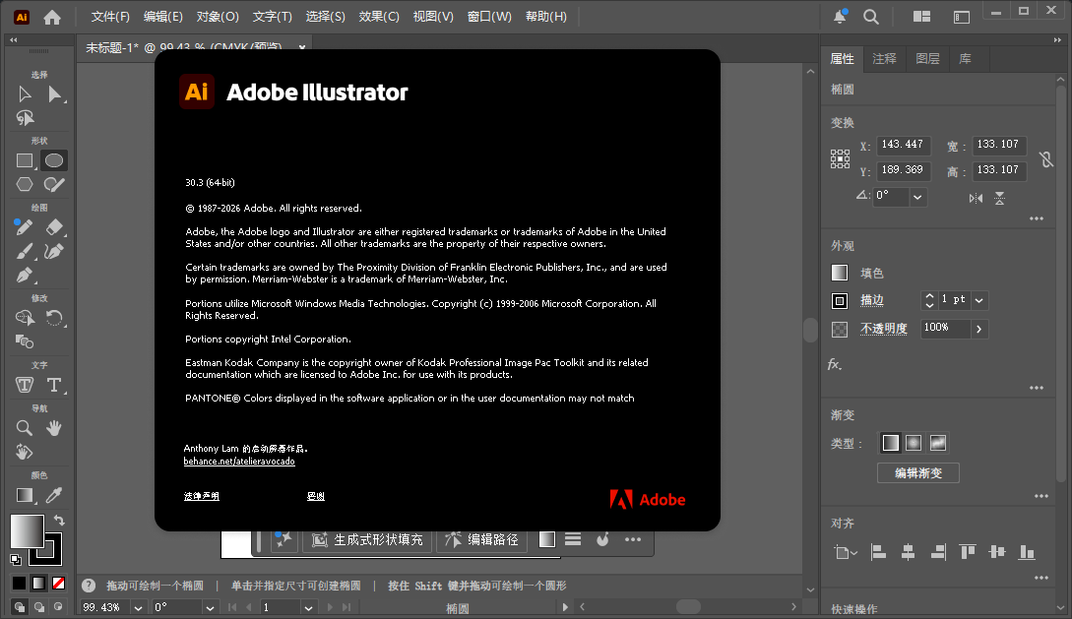This screenshot has height=619, width=1072.
Task: Activate the Zoom magnifier tool
Action: [25, 427]
